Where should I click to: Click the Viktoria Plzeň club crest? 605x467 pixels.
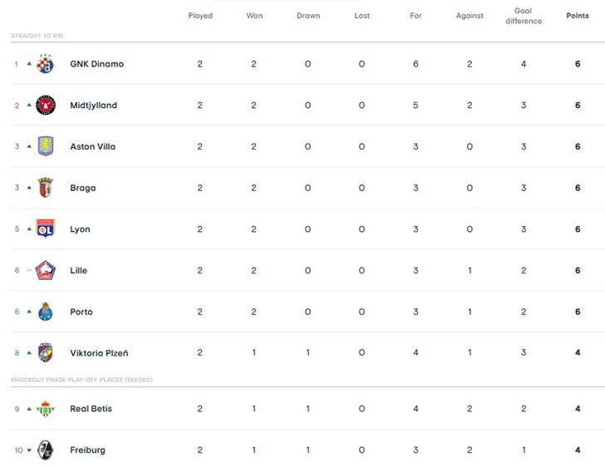click(x=46, y=353)
